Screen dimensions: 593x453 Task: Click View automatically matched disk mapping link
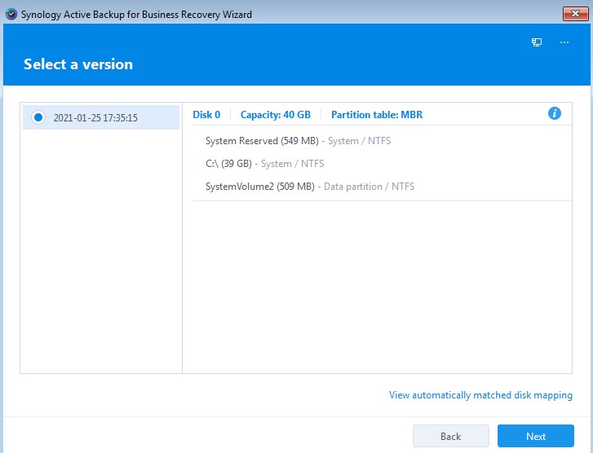[x=480, y=395]
